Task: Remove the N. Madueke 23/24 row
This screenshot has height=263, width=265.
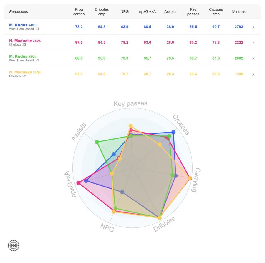Action: click(x=253, y=74)
